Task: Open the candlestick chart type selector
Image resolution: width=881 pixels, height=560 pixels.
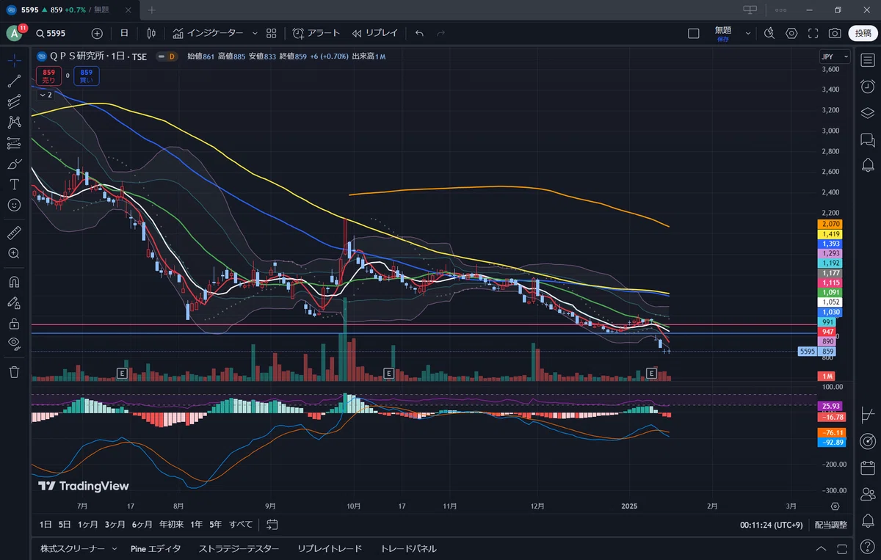Action: (151, 33)
